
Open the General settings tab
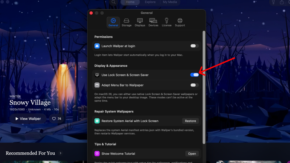pyautogui.click(x=113, y=22)
